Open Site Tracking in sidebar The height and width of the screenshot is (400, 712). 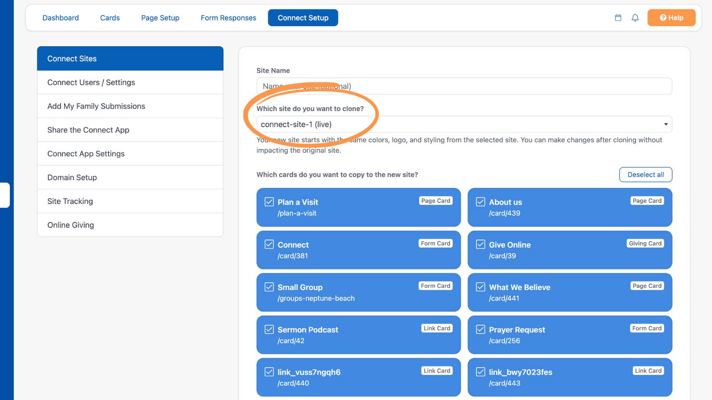130,201
